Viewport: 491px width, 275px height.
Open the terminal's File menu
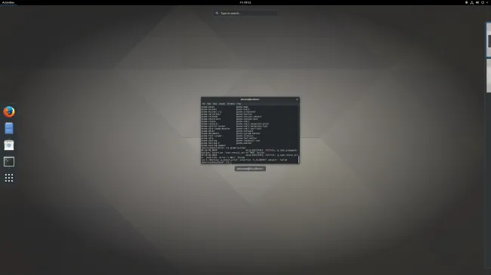pos(204,104)
